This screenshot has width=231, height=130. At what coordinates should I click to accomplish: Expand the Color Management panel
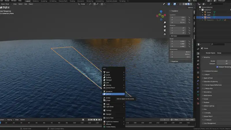tap(209, 123)
